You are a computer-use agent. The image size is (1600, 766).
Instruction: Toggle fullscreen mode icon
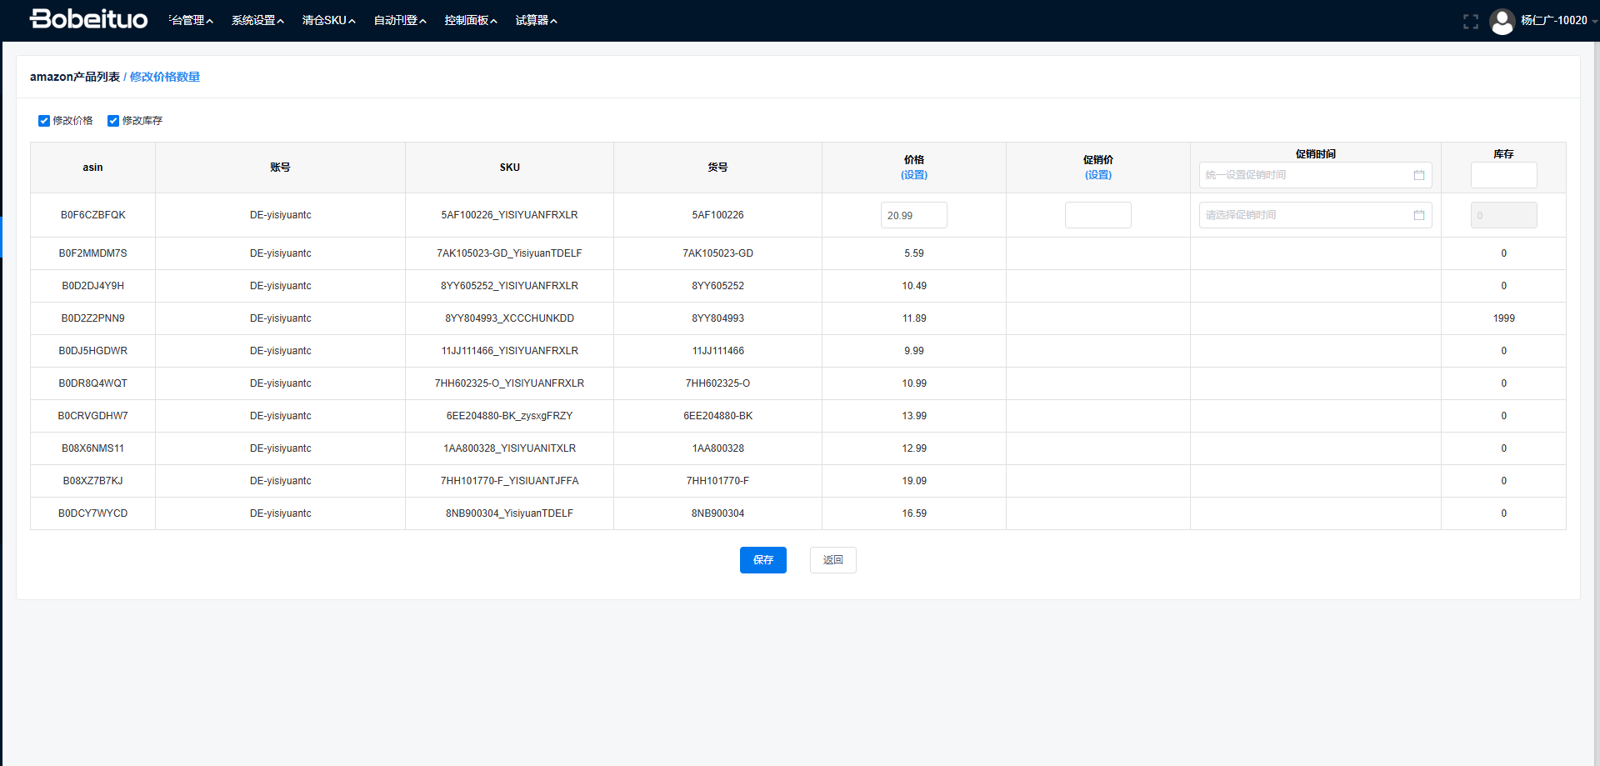1470,21
